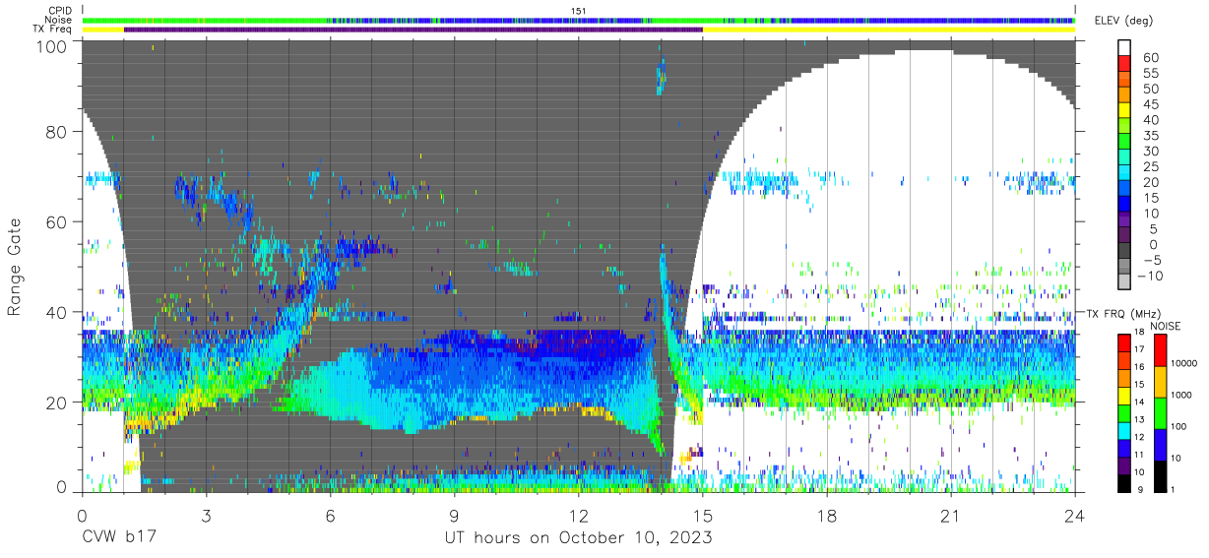This screenshot has width=1209, height=558.
Task: Pick the yellow swatch in the elevation colorbar
Action: point(1124,110)
